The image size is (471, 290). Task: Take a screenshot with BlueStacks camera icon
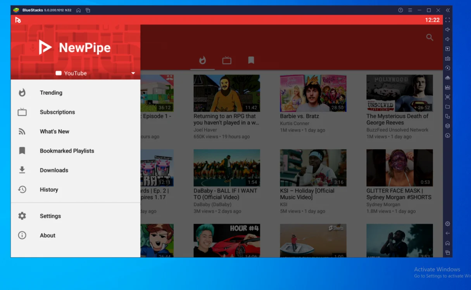click(x=448, y=97)
